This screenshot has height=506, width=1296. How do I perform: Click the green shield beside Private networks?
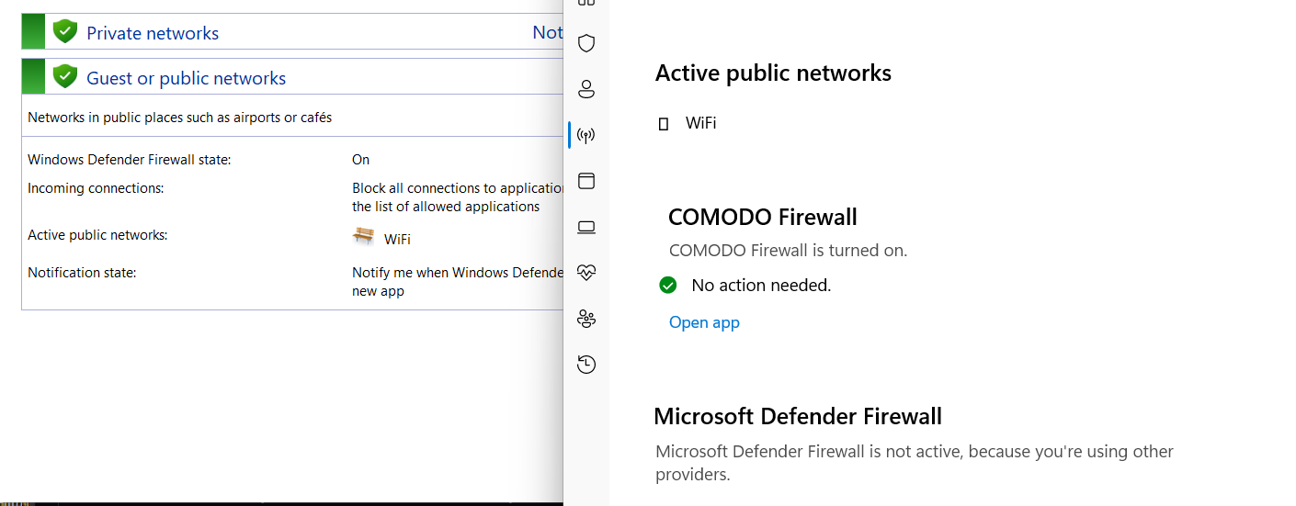[64, 31]
